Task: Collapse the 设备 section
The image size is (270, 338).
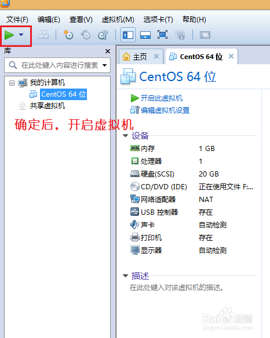Action: [125, 135]
